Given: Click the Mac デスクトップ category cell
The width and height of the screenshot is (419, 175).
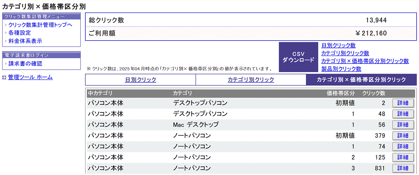Looking at the screenshot, I should pyautogui.click(x=196, y=125).
